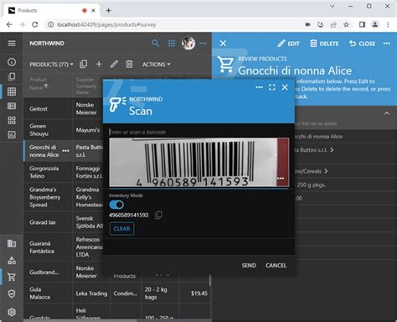This screenshot has height=322, width=397.
Task: Click Edit in the review panel
Action: click(x=288, y=44)
